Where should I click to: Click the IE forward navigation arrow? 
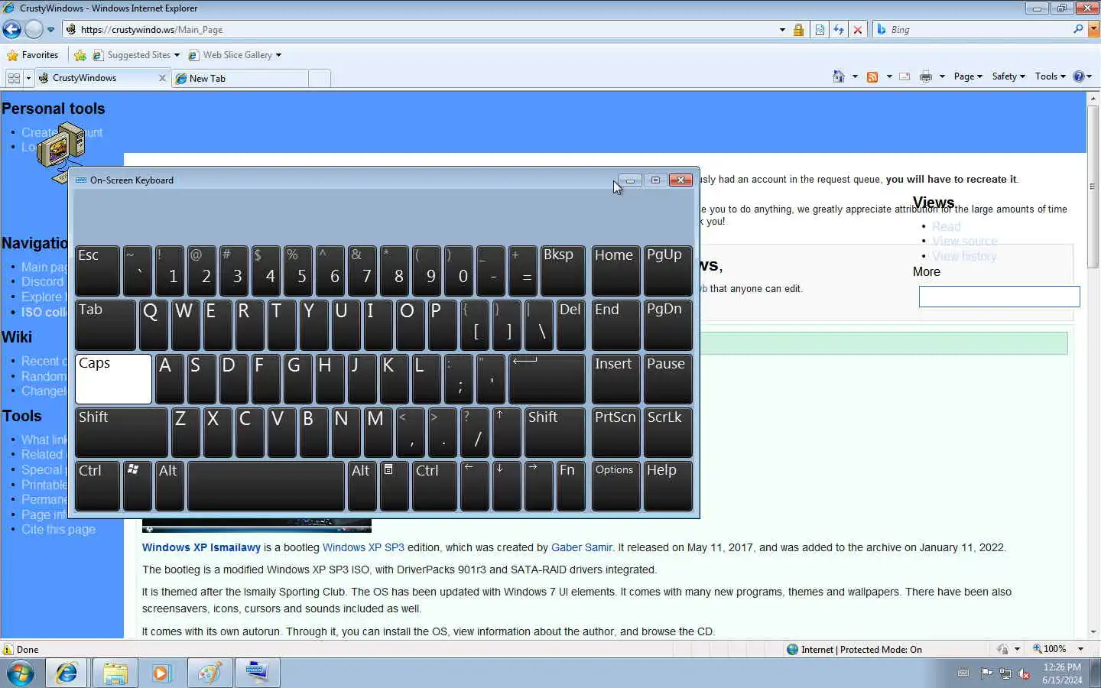pos(34,30)
